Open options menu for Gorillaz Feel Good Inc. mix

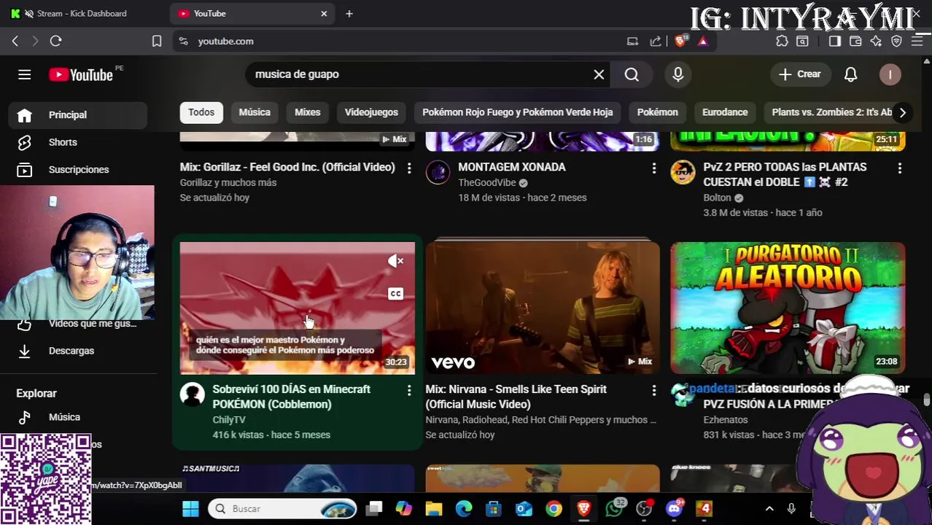click(409, 168)
